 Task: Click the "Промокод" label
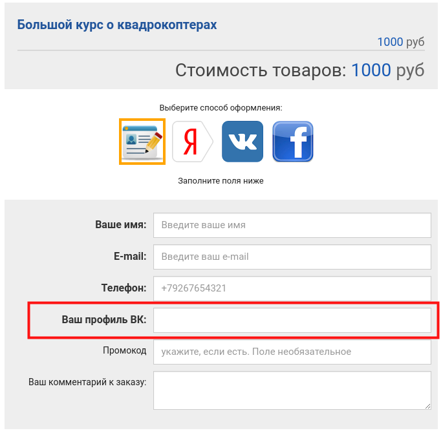(124, 351)
